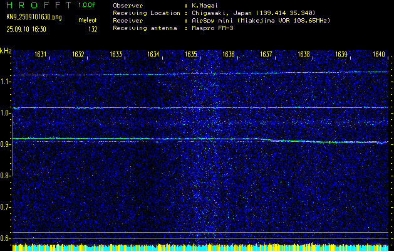This screenshot has width=394, height=251.
Task: Click the AirSpy mini receiver description
Action: 261,21
